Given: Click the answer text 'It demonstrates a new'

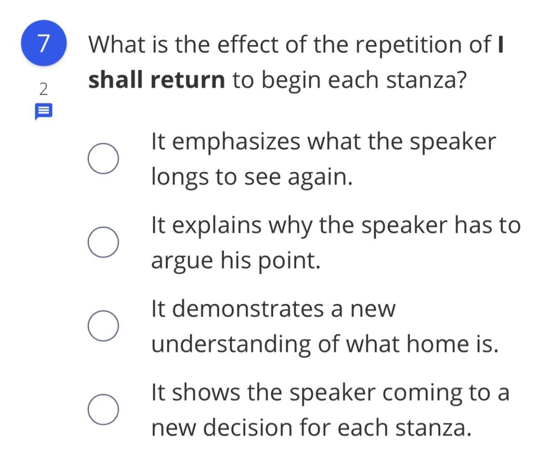Looking at the screenshot, I should 273,309.
